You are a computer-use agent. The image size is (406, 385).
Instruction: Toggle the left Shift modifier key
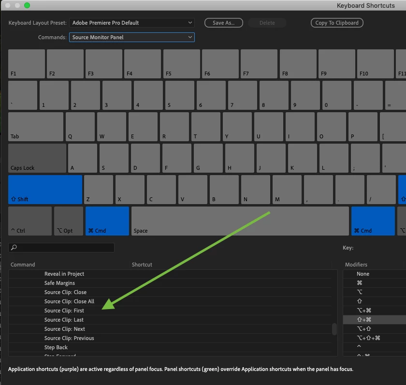pos(45,190)
